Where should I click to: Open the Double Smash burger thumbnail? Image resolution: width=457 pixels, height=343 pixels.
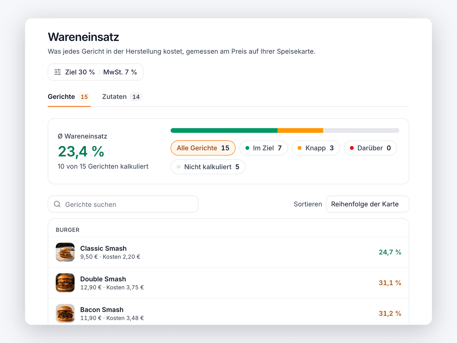tap(65, 283)
